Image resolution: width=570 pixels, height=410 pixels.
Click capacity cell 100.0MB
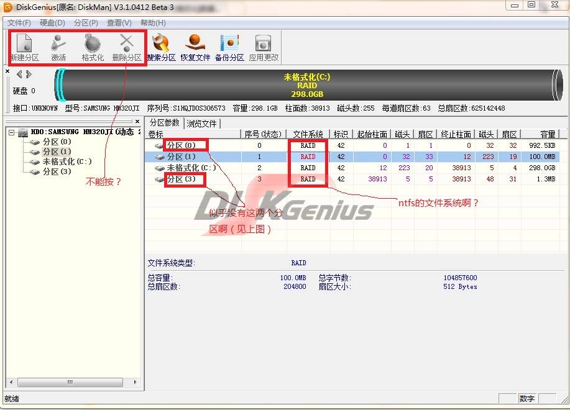click(x=542, y=157)
